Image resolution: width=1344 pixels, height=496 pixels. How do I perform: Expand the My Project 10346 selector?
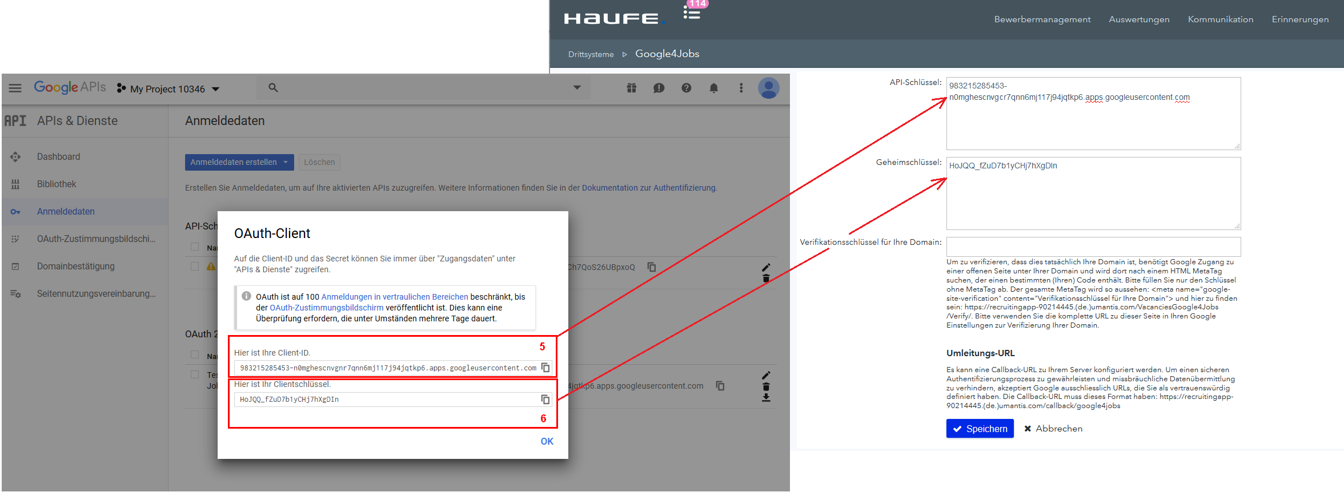point(168,89)
